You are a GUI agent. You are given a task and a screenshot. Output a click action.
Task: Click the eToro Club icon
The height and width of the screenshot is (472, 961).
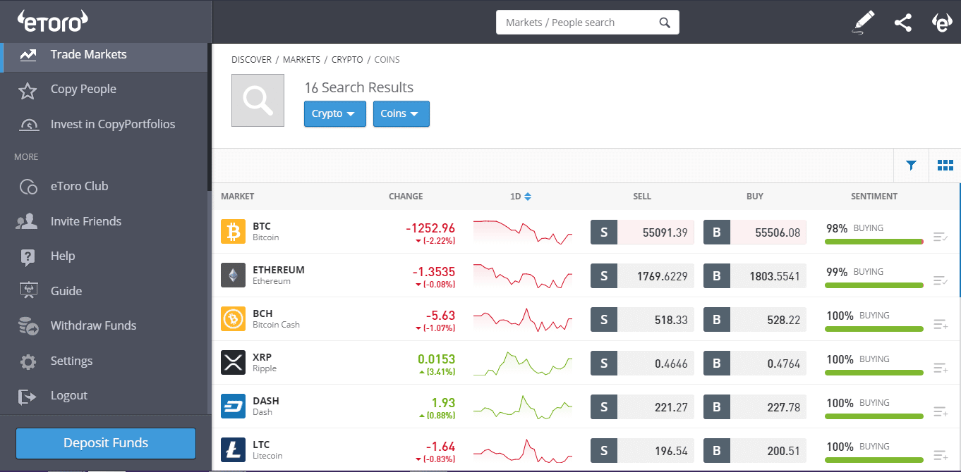click(x=28, y=186)
